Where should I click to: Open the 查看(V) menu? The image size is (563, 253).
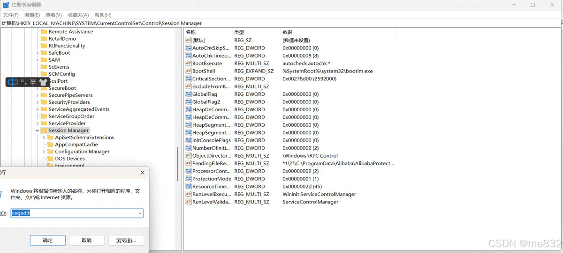(54, 15)
